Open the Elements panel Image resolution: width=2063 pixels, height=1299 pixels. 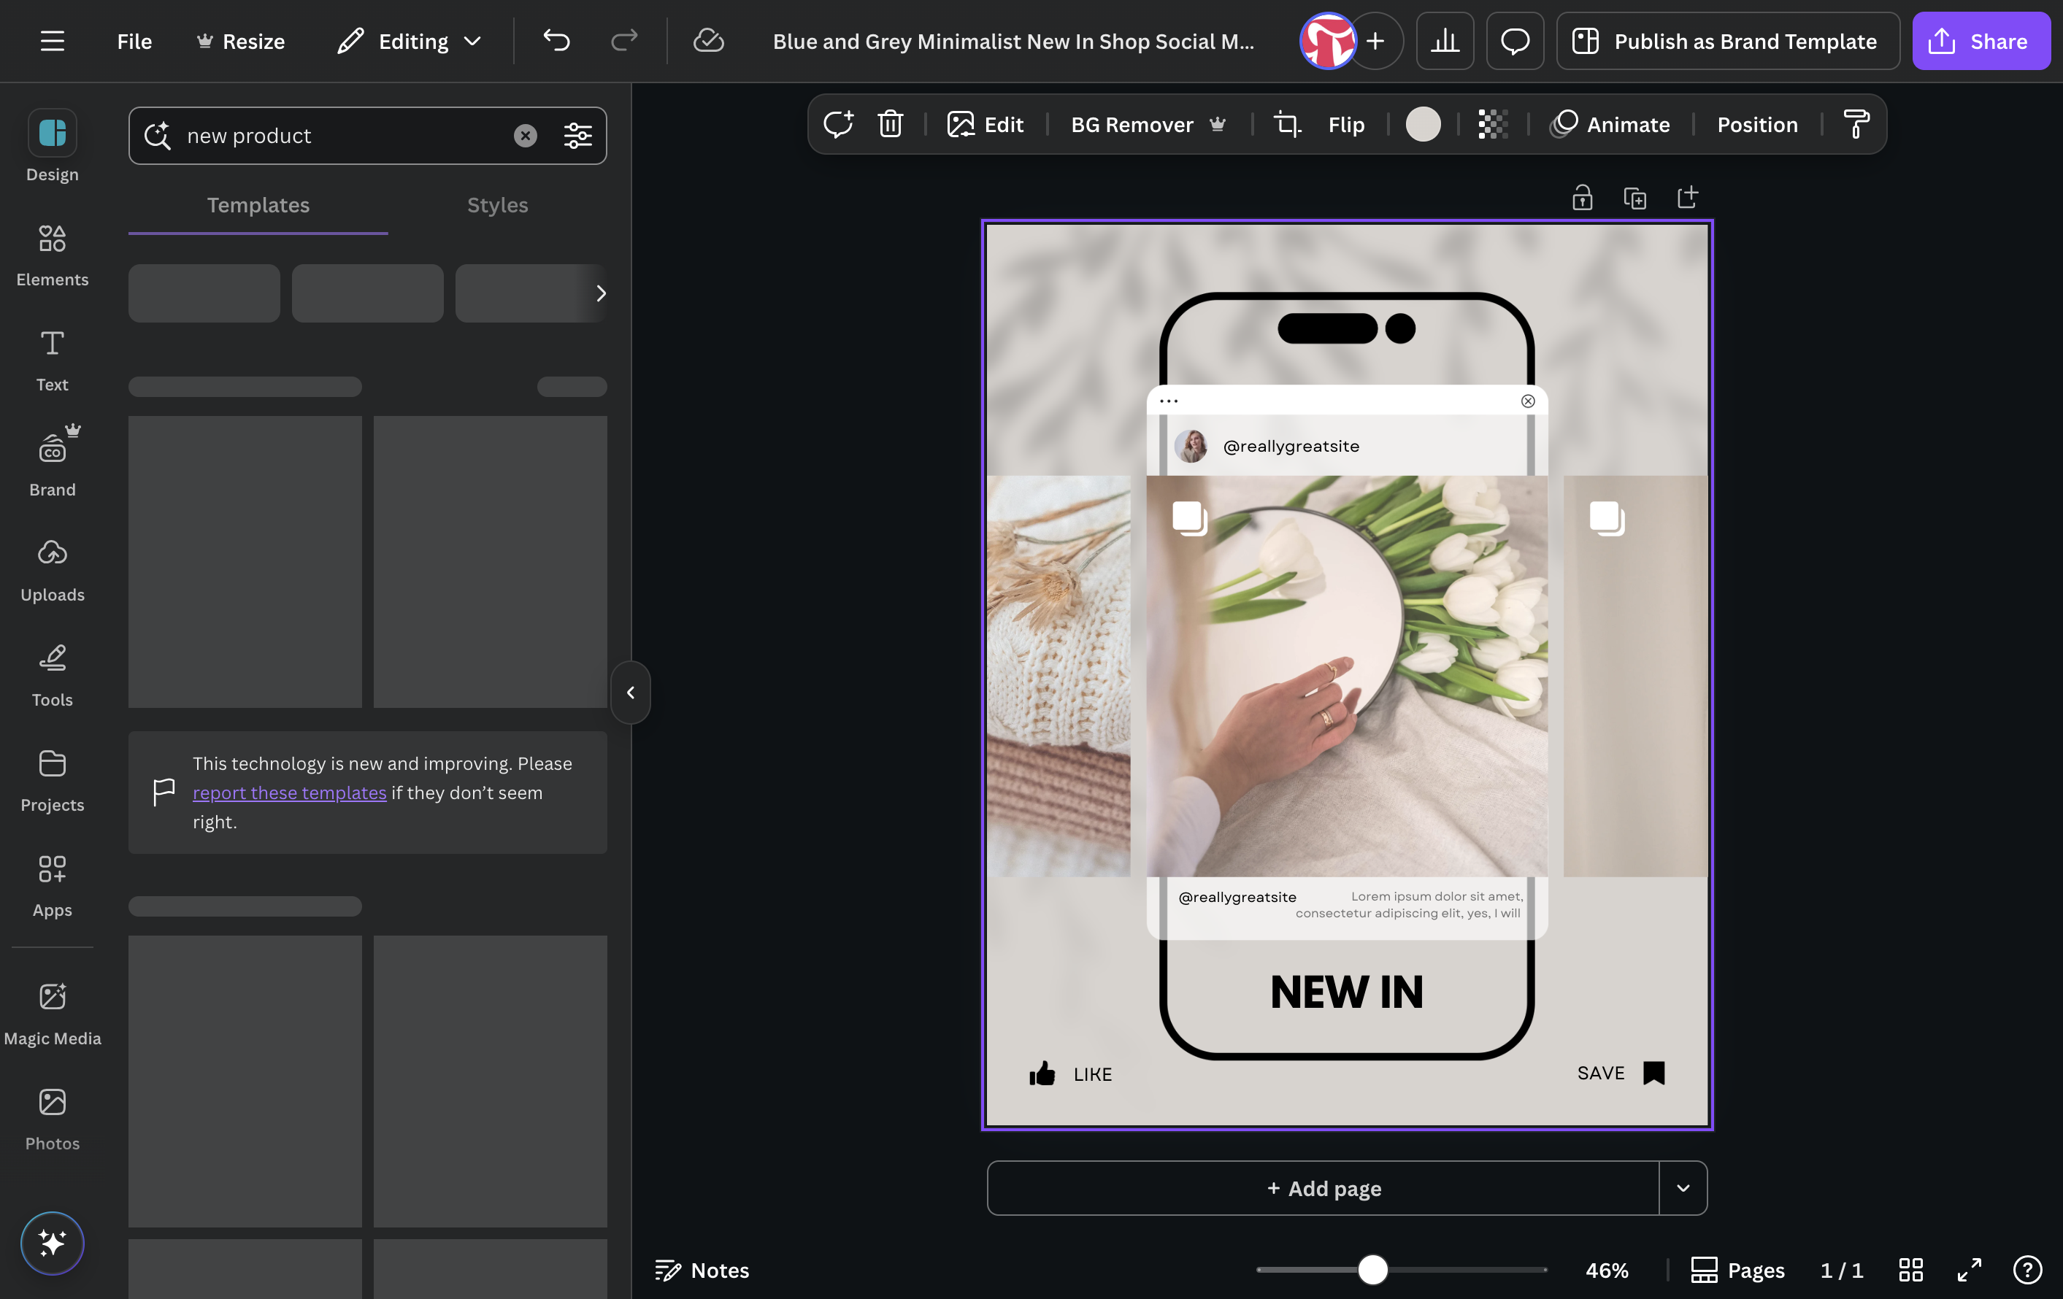pos(53,255)
